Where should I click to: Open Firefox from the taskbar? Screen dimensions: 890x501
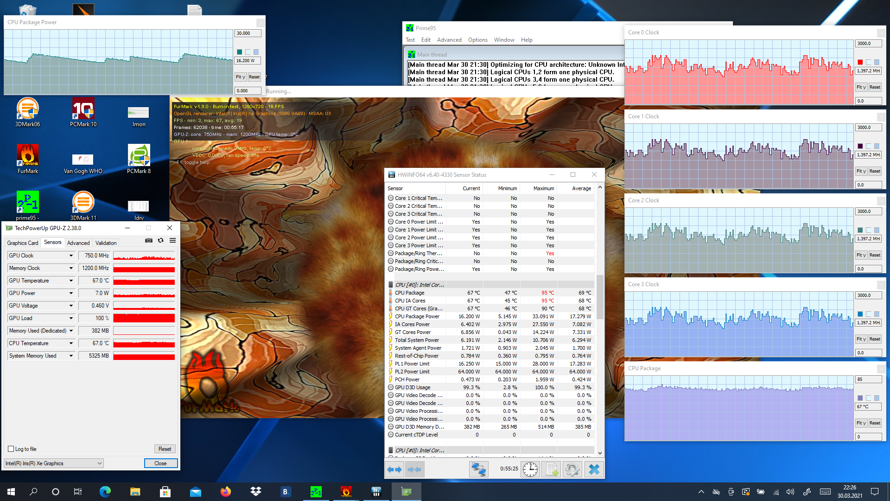pos(226,492)
